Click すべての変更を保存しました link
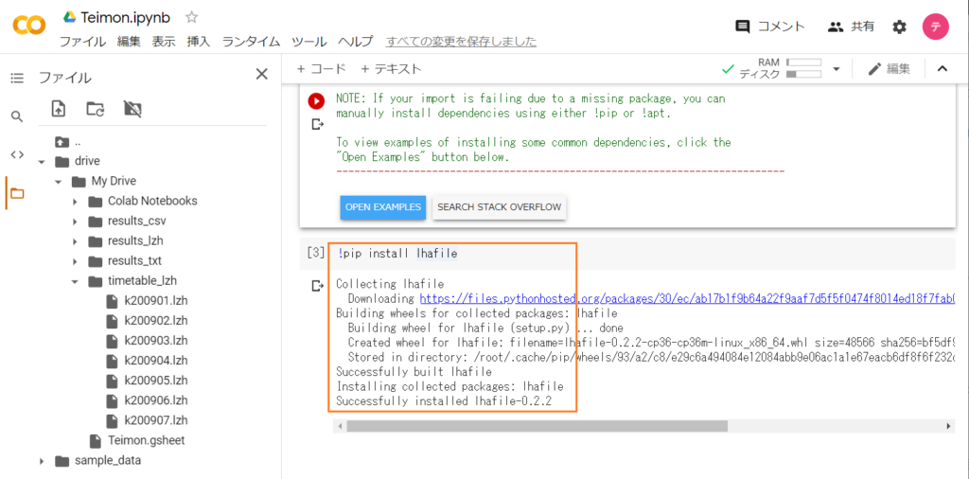 point(461,42)
